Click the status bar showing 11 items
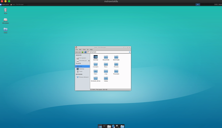Screen dimensions: 222x128 click(110, 90)
